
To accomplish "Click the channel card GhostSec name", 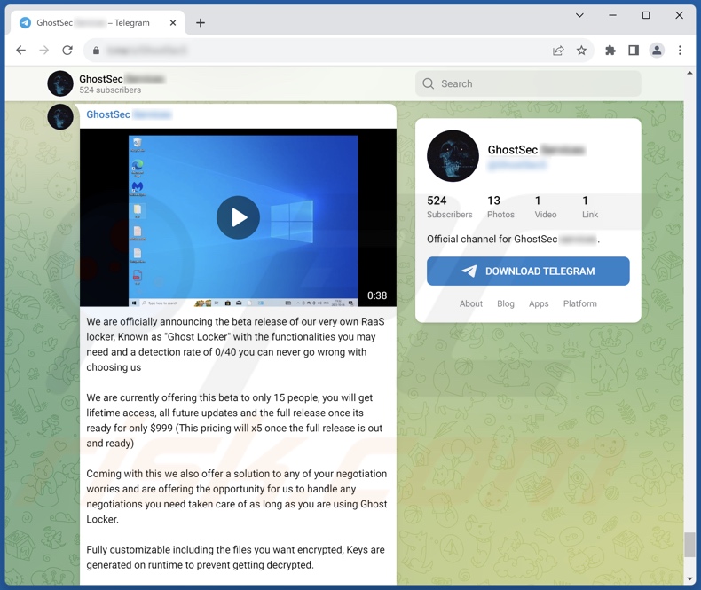I will click(x=512, y=150).
